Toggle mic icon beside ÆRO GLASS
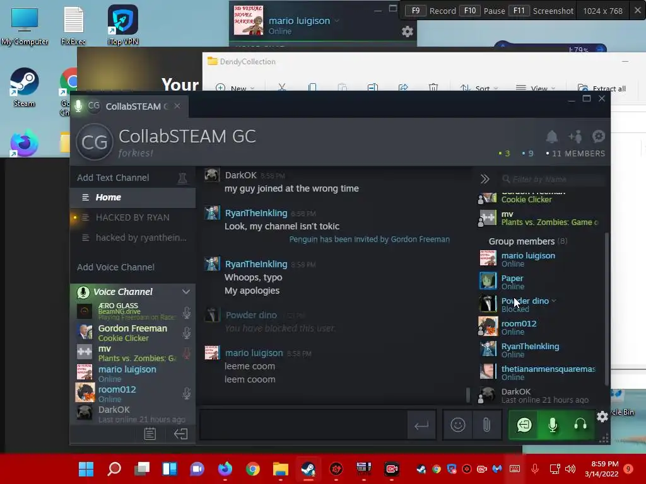646x484 pixels. (x=187, y=313)
